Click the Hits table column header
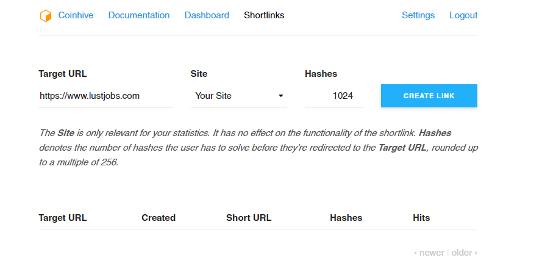Image resolution: width=556 pixels, height=263 pixels. [421, 218]
